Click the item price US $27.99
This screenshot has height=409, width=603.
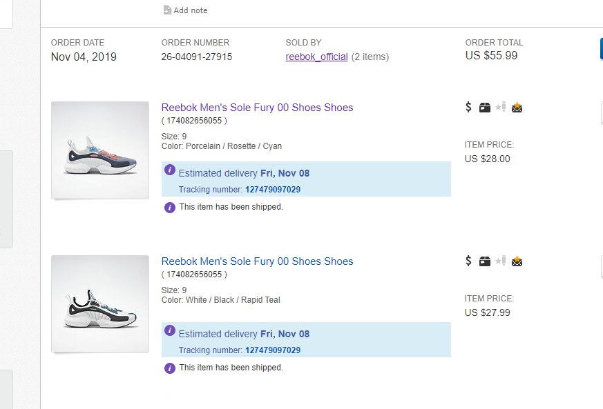click(487, 312)
